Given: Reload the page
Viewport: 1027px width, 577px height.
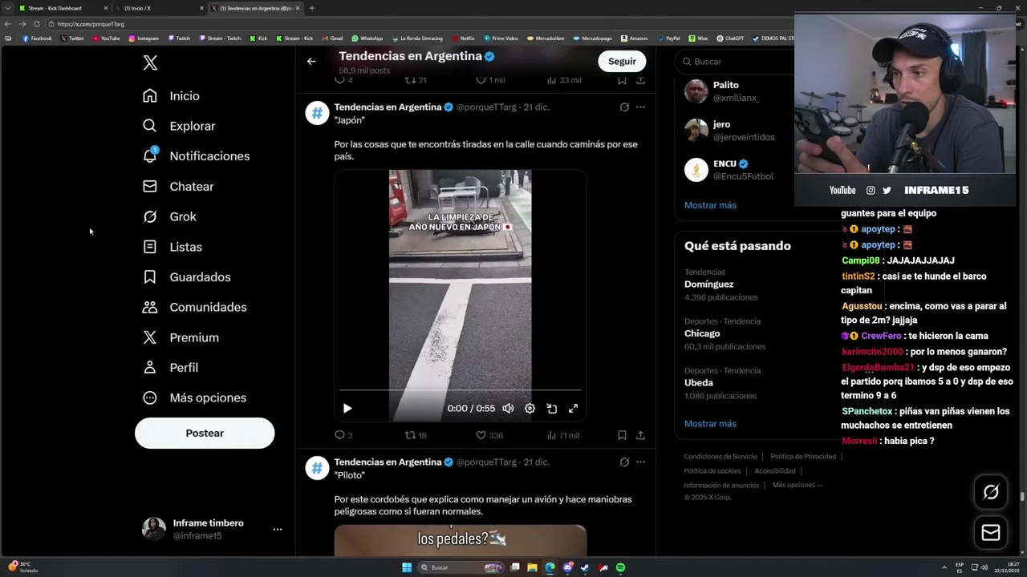Looking at the screenshot, I should (36, 24).
